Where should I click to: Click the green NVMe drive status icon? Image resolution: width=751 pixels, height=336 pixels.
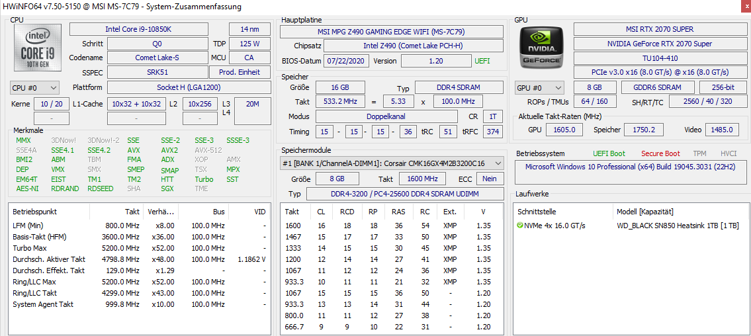tap(520, 226)
